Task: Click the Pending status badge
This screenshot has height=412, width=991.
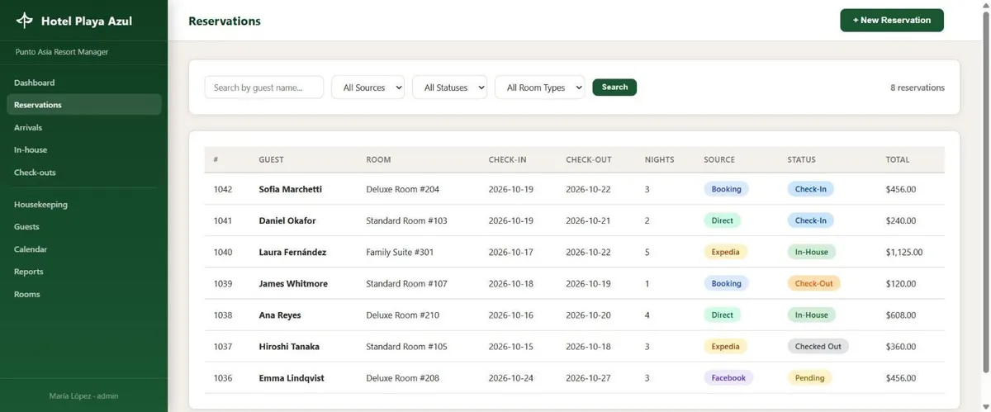Action: point(809,378)
